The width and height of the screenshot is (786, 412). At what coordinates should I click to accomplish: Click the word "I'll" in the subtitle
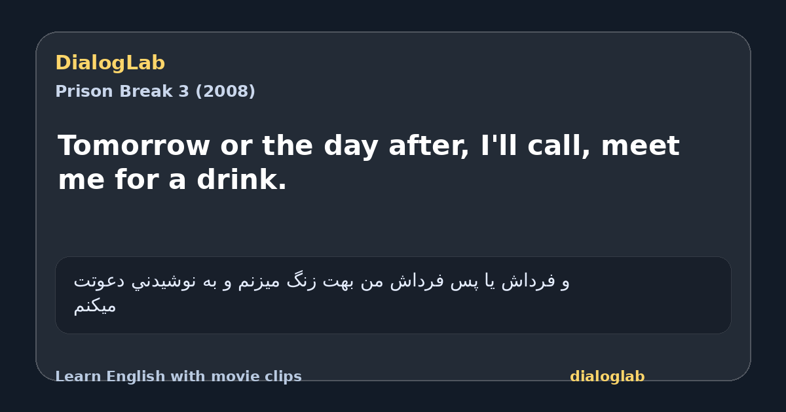click(498, 145)
